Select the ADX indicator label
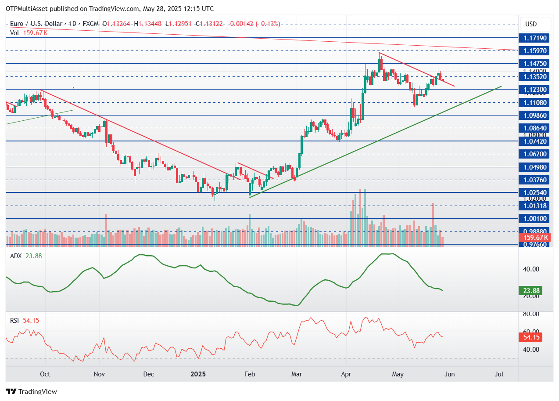Image resolution: width=559 pixels, height=401 pixels. pos(16,256)
